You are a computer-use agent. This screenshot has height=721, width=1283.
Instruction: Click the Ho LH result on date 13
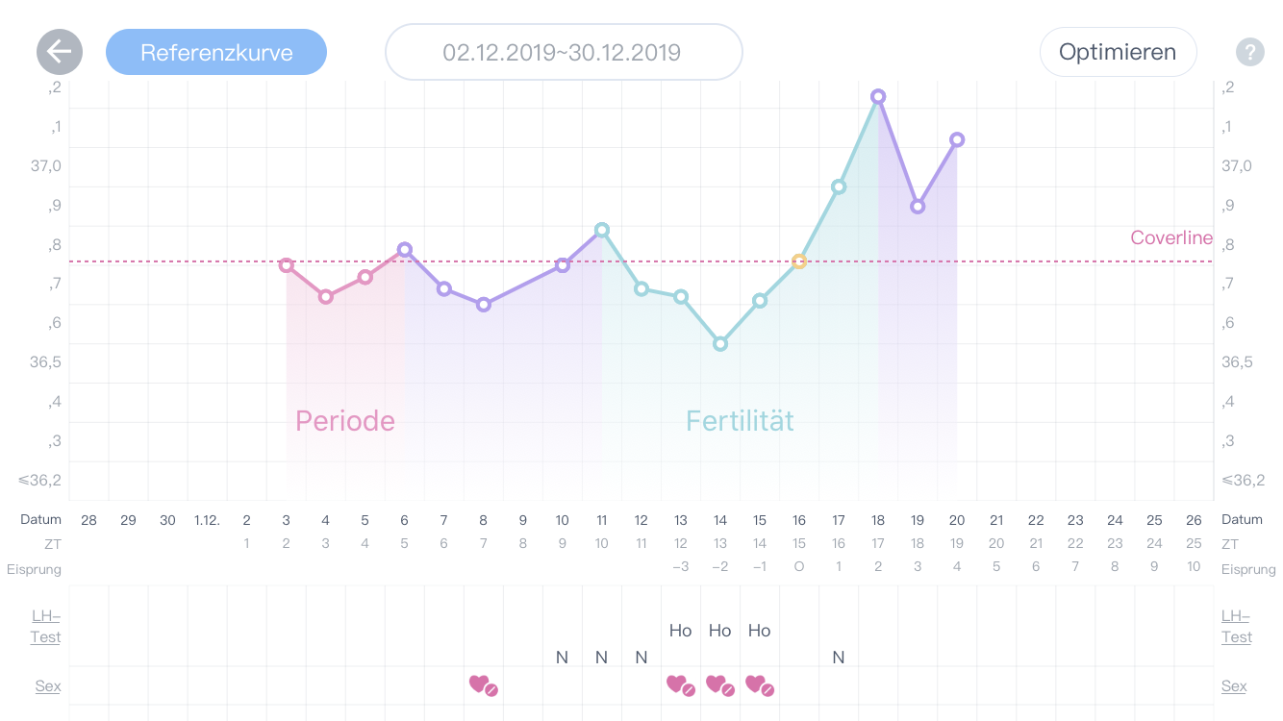tap(680, 631)
